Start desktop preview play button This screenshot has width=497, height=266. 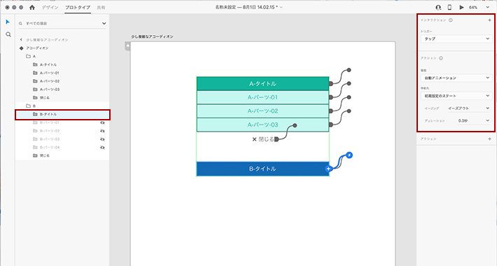click(461, 7)
